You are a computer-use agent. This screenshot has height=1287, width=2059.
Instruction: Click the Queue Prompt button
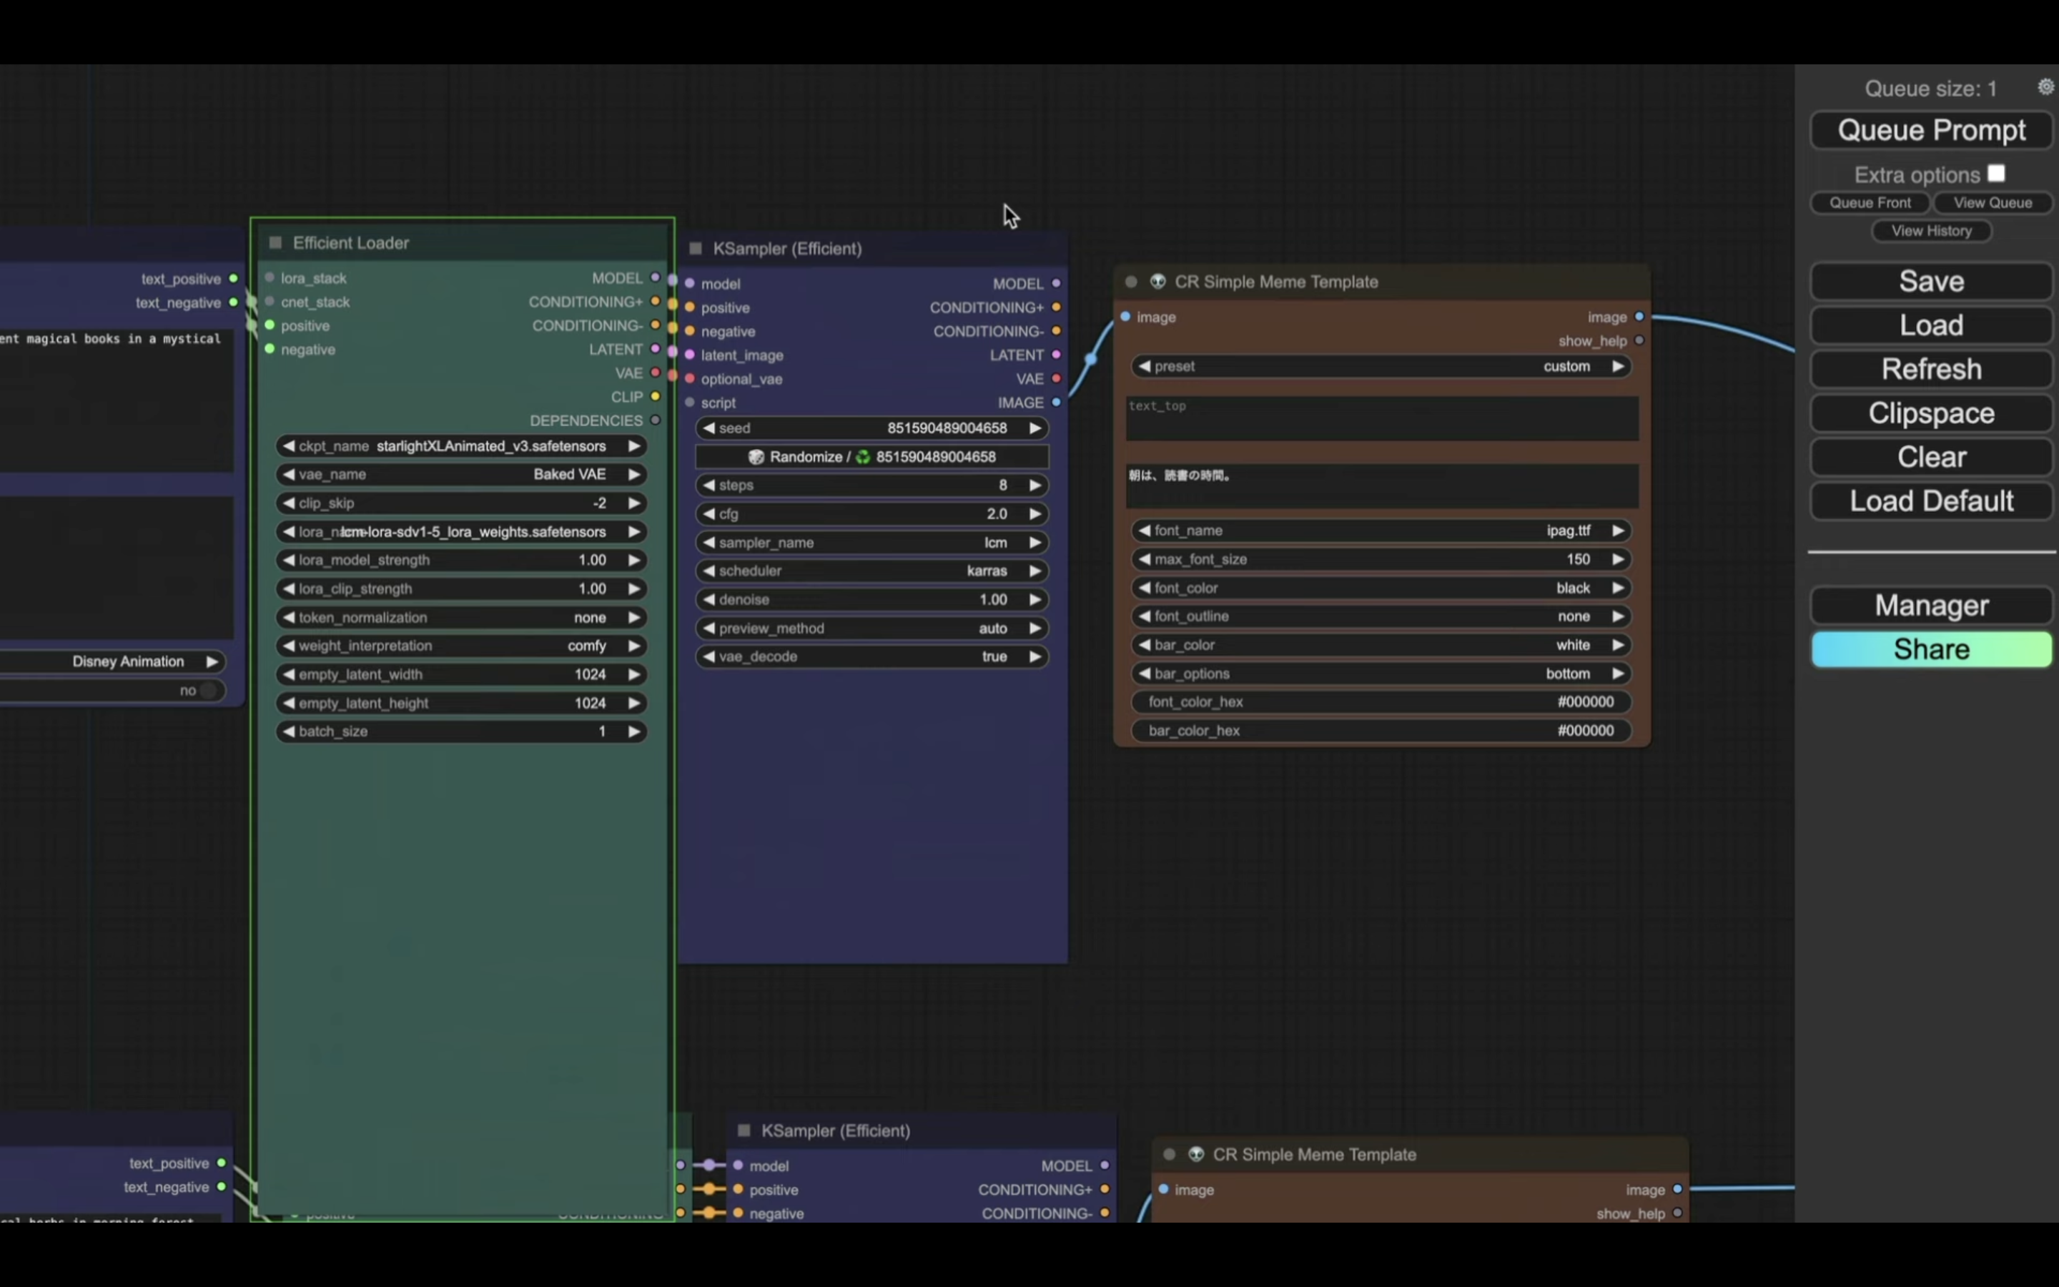1931,130
